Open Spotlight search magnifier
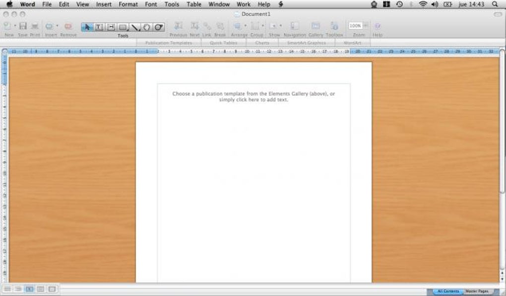Screen dimensions: 506x296 (x=495, y=4)
